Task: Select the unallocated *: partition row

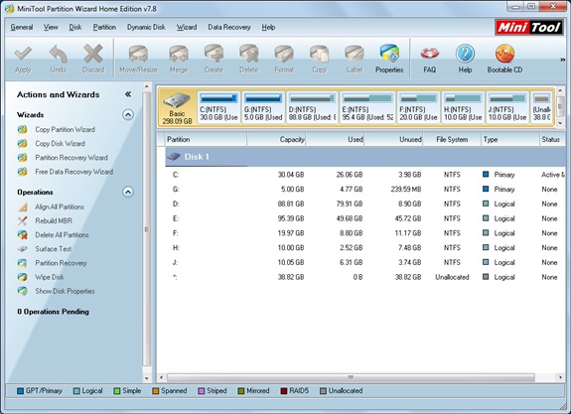Action: click(x=365, y=277)
